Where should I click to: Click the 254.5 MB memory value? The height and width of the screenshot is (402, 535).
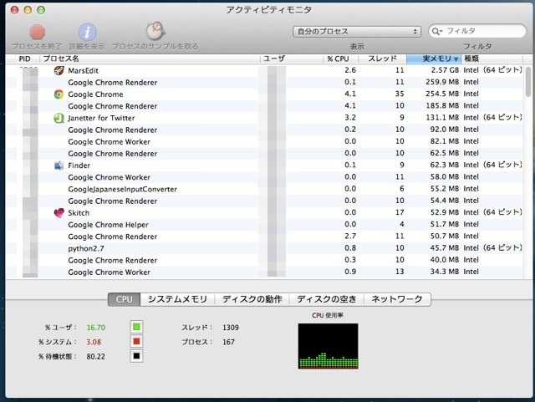[442, 94]
